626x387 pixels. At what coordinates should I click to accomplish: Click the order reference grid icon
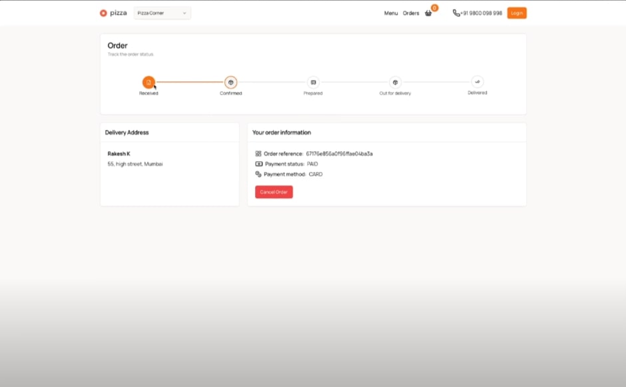point(258,153)
